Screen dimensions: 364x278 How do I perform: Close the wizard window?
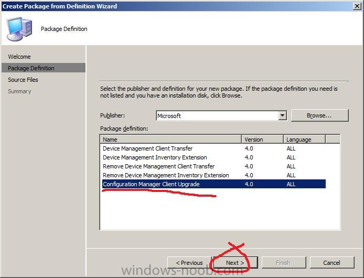pyautogui.click(x=357, y=6)
